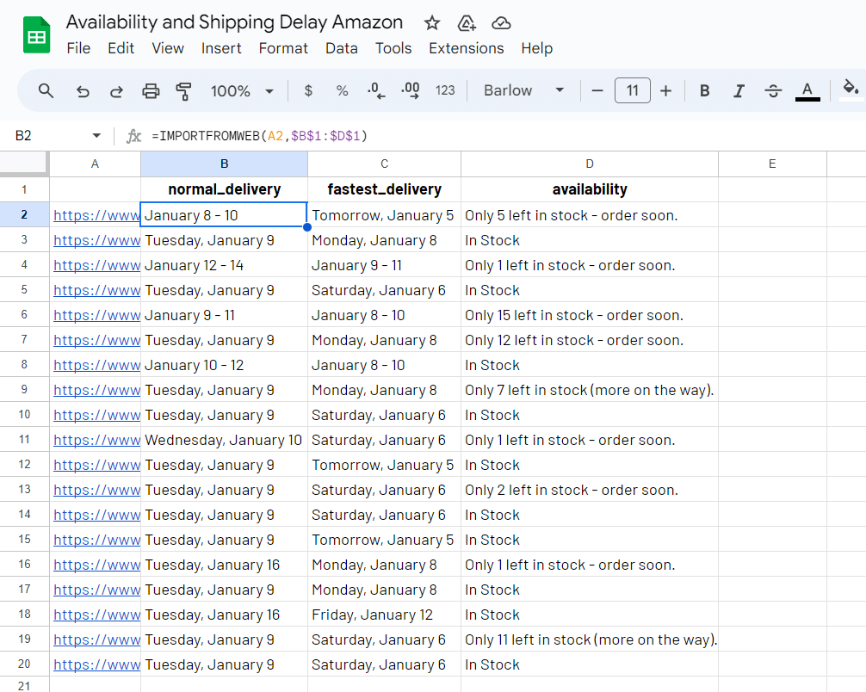Viewport: 866px width, 692px height.
Task: Click the redo arrow icon
Action: (116, 91)
